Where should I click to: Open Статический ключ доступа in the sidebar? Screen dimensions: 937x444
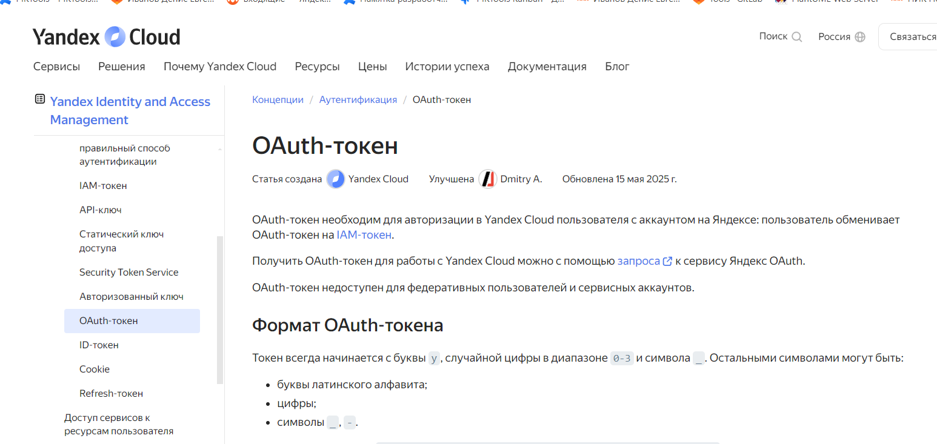click(x=122, y=241)
